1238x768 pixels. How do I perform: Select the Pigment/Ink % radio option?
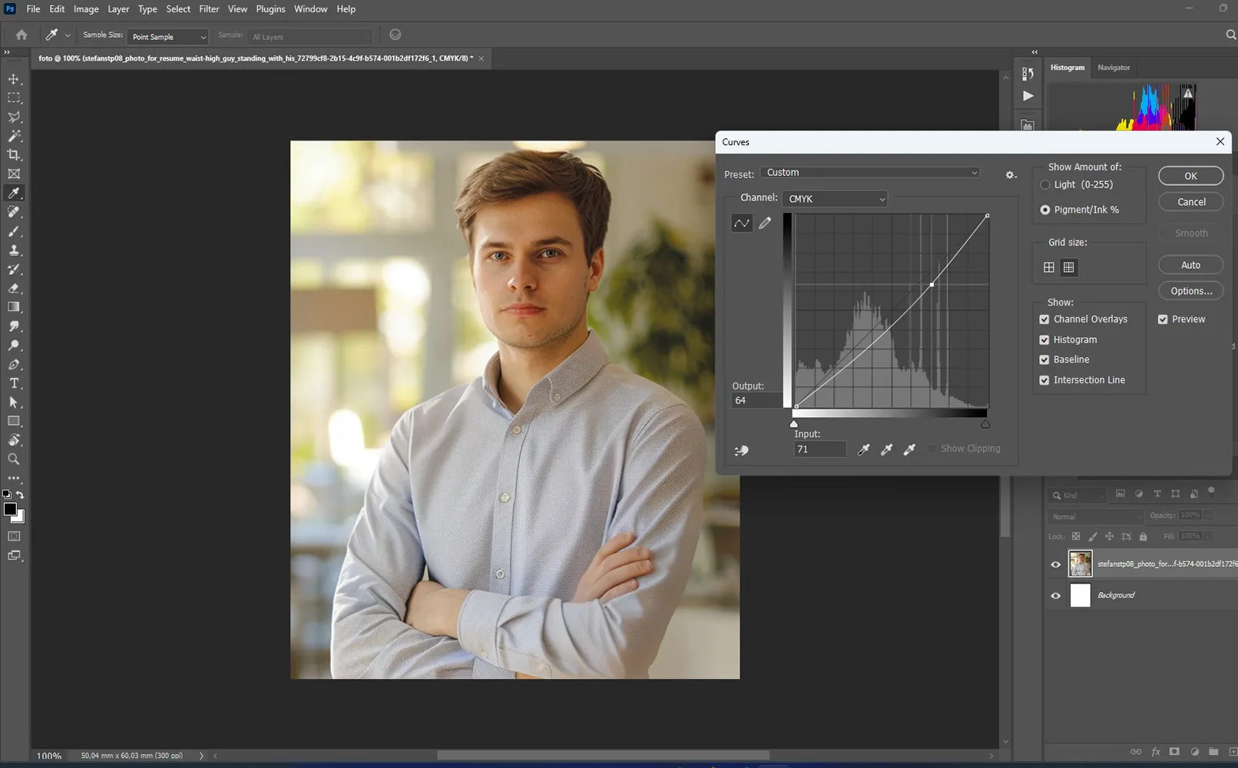(1044, 210)
